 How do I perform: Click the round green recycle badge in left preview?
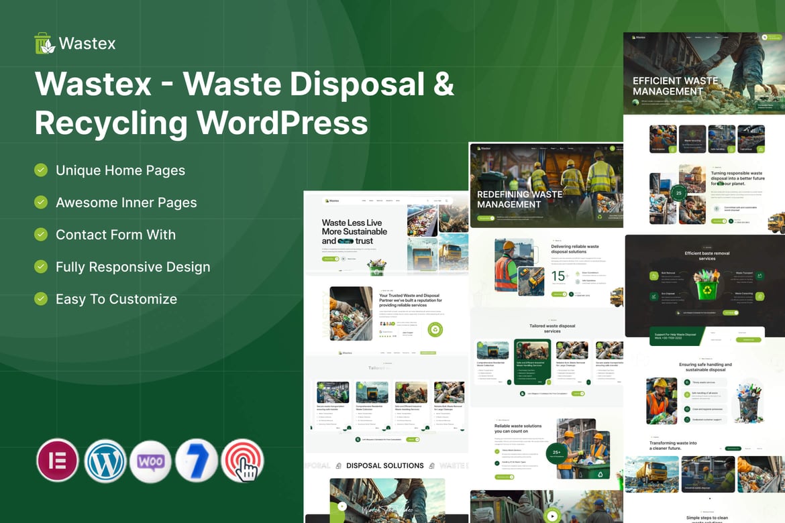pyautogui.click(x=435, y=329)
